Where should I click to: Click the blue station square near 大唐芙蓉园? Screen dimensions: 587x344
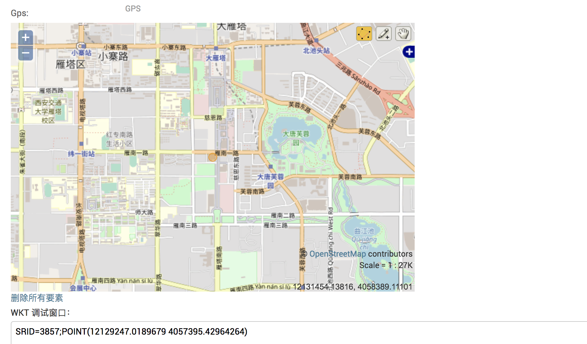[271, 166]
